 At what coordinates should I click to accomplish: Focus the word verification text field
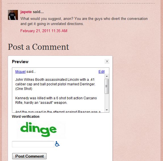[33, 144]
